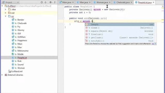This screenshot has height=93, width=165.
Task: Close the Main.java tab
Action: coord(73,2)
